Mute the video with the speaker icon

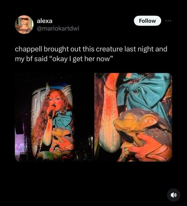[174, 195]
